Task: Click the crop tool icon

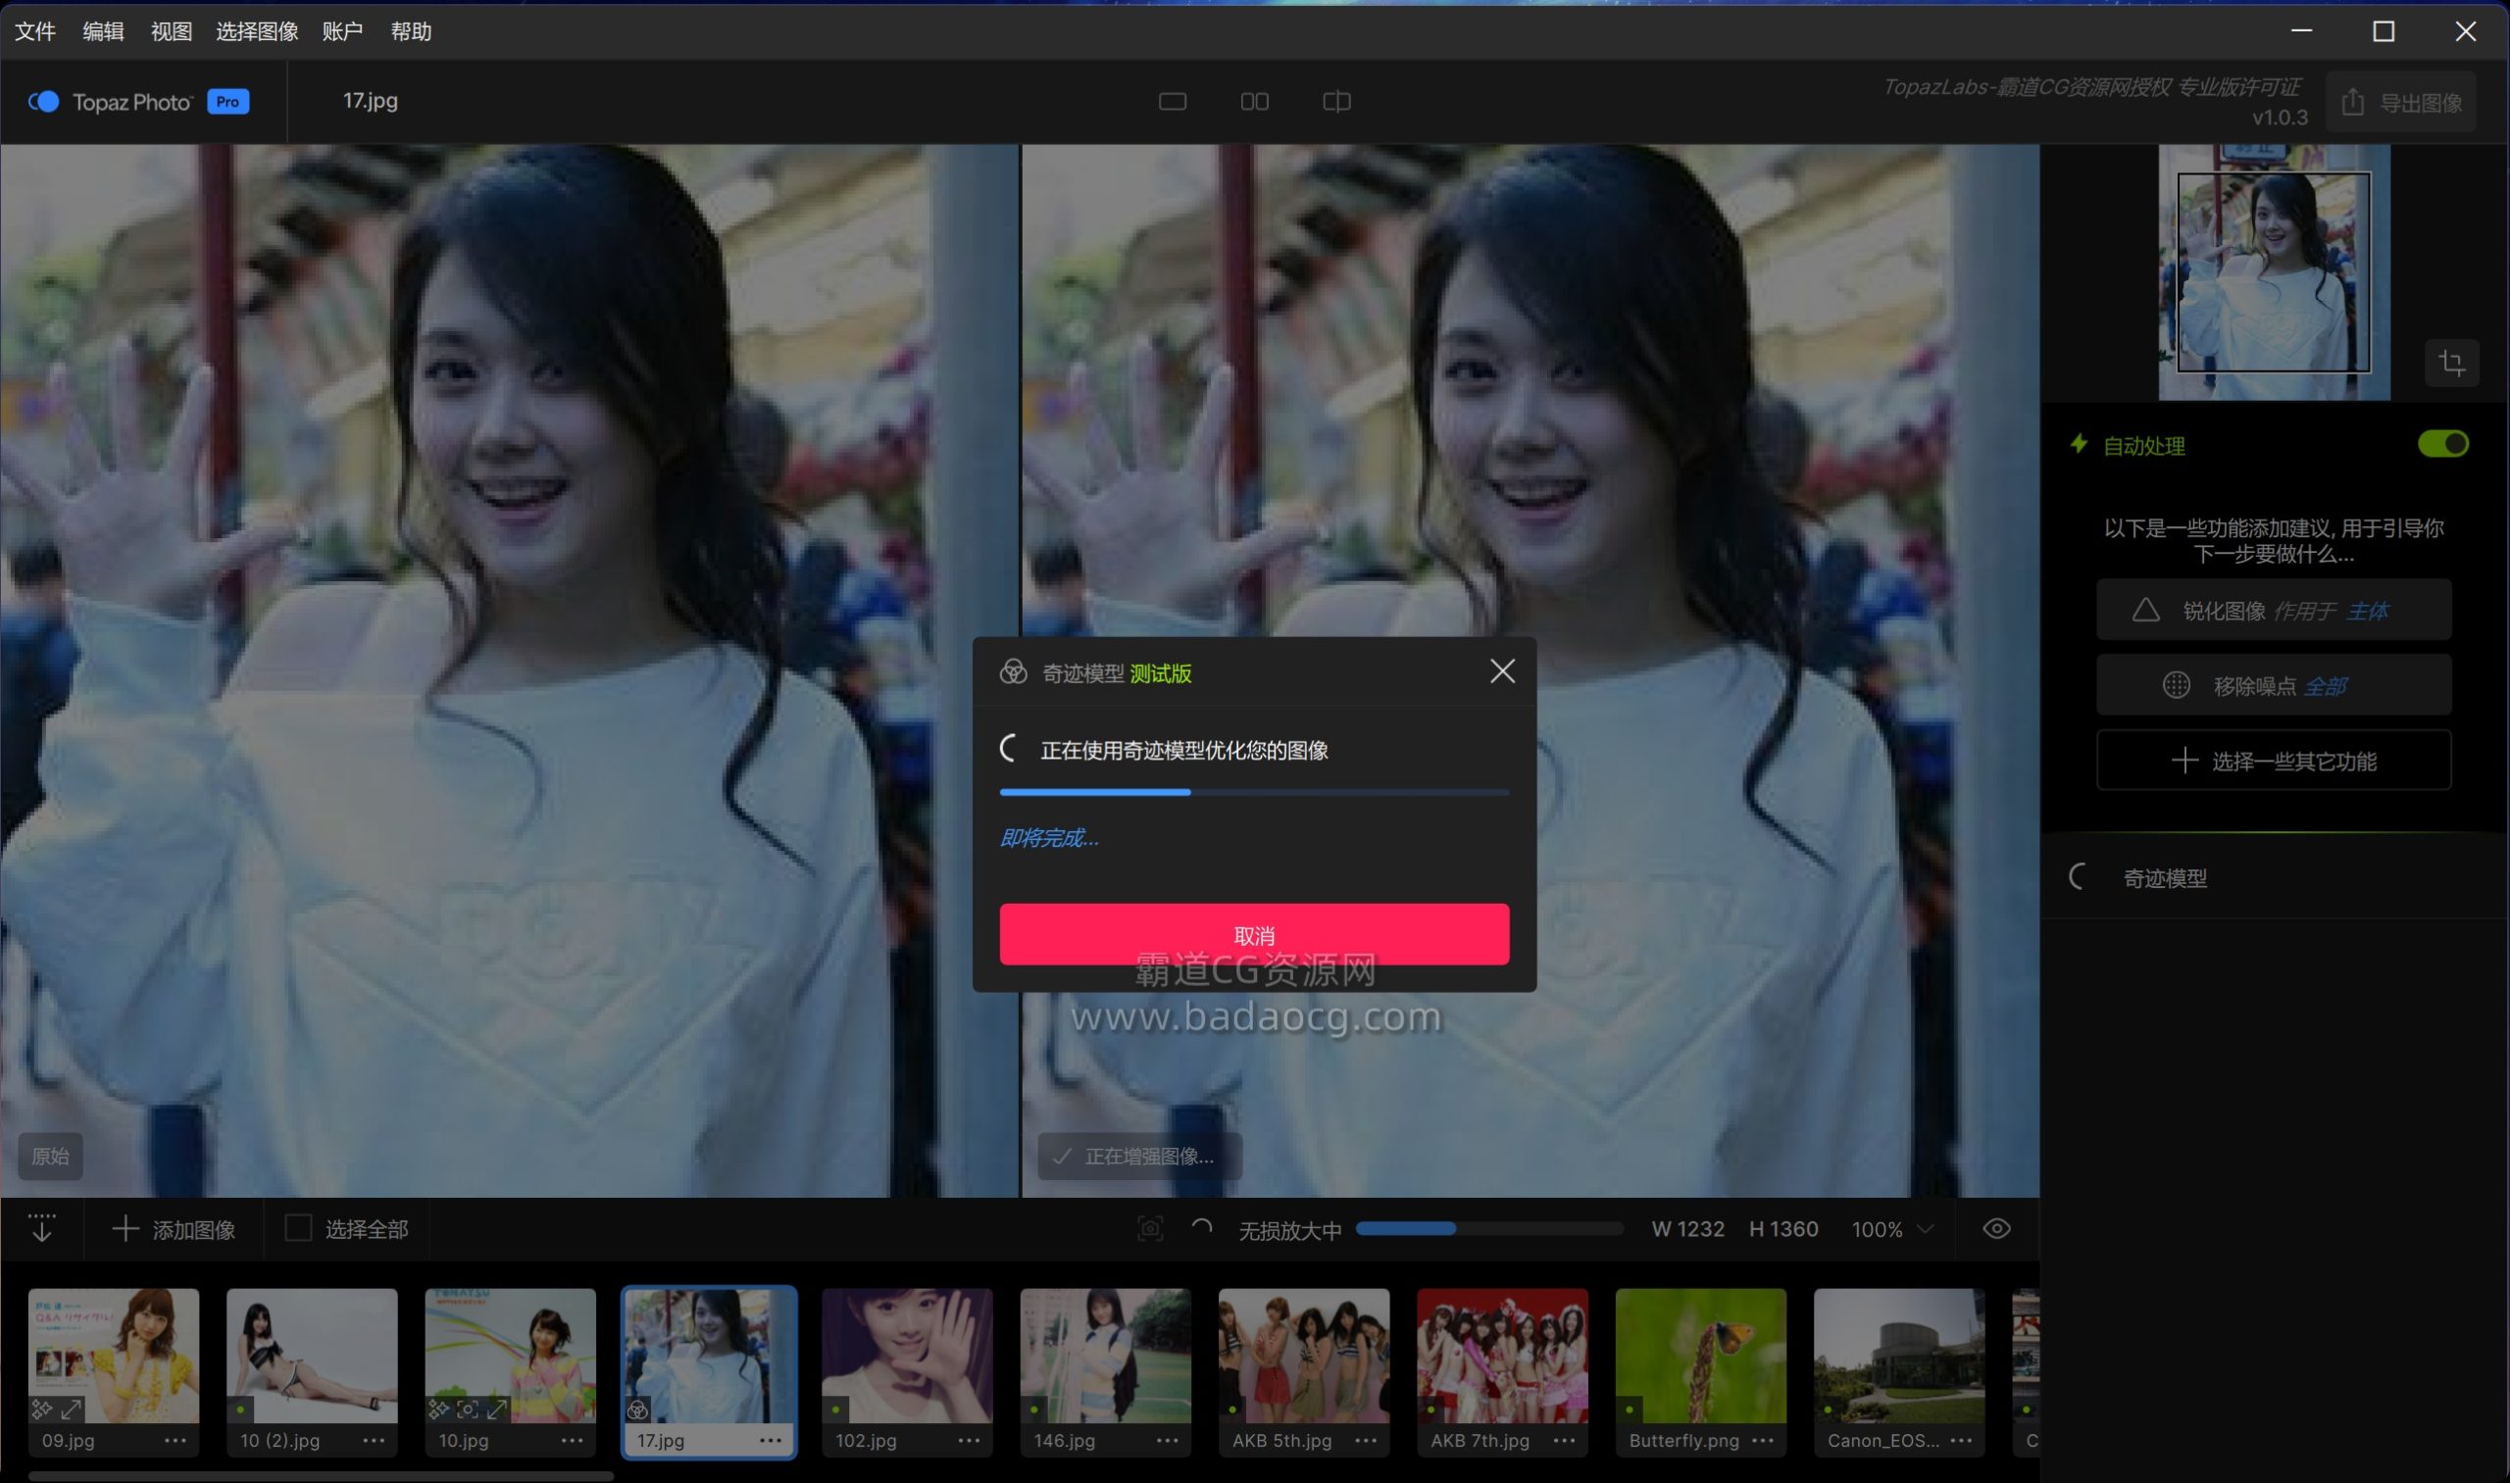Action: 2451,363
